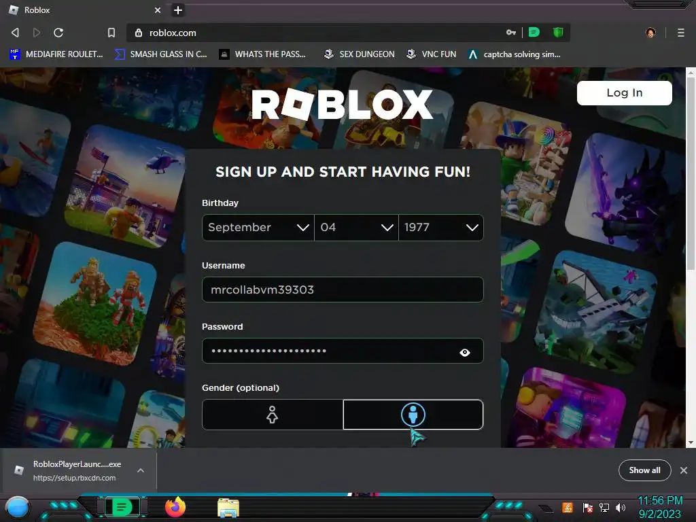This screenshot has width=696, height=522.
Task: Click the Username field with mrcollabvm39303
Action: (x=343, y=290)
